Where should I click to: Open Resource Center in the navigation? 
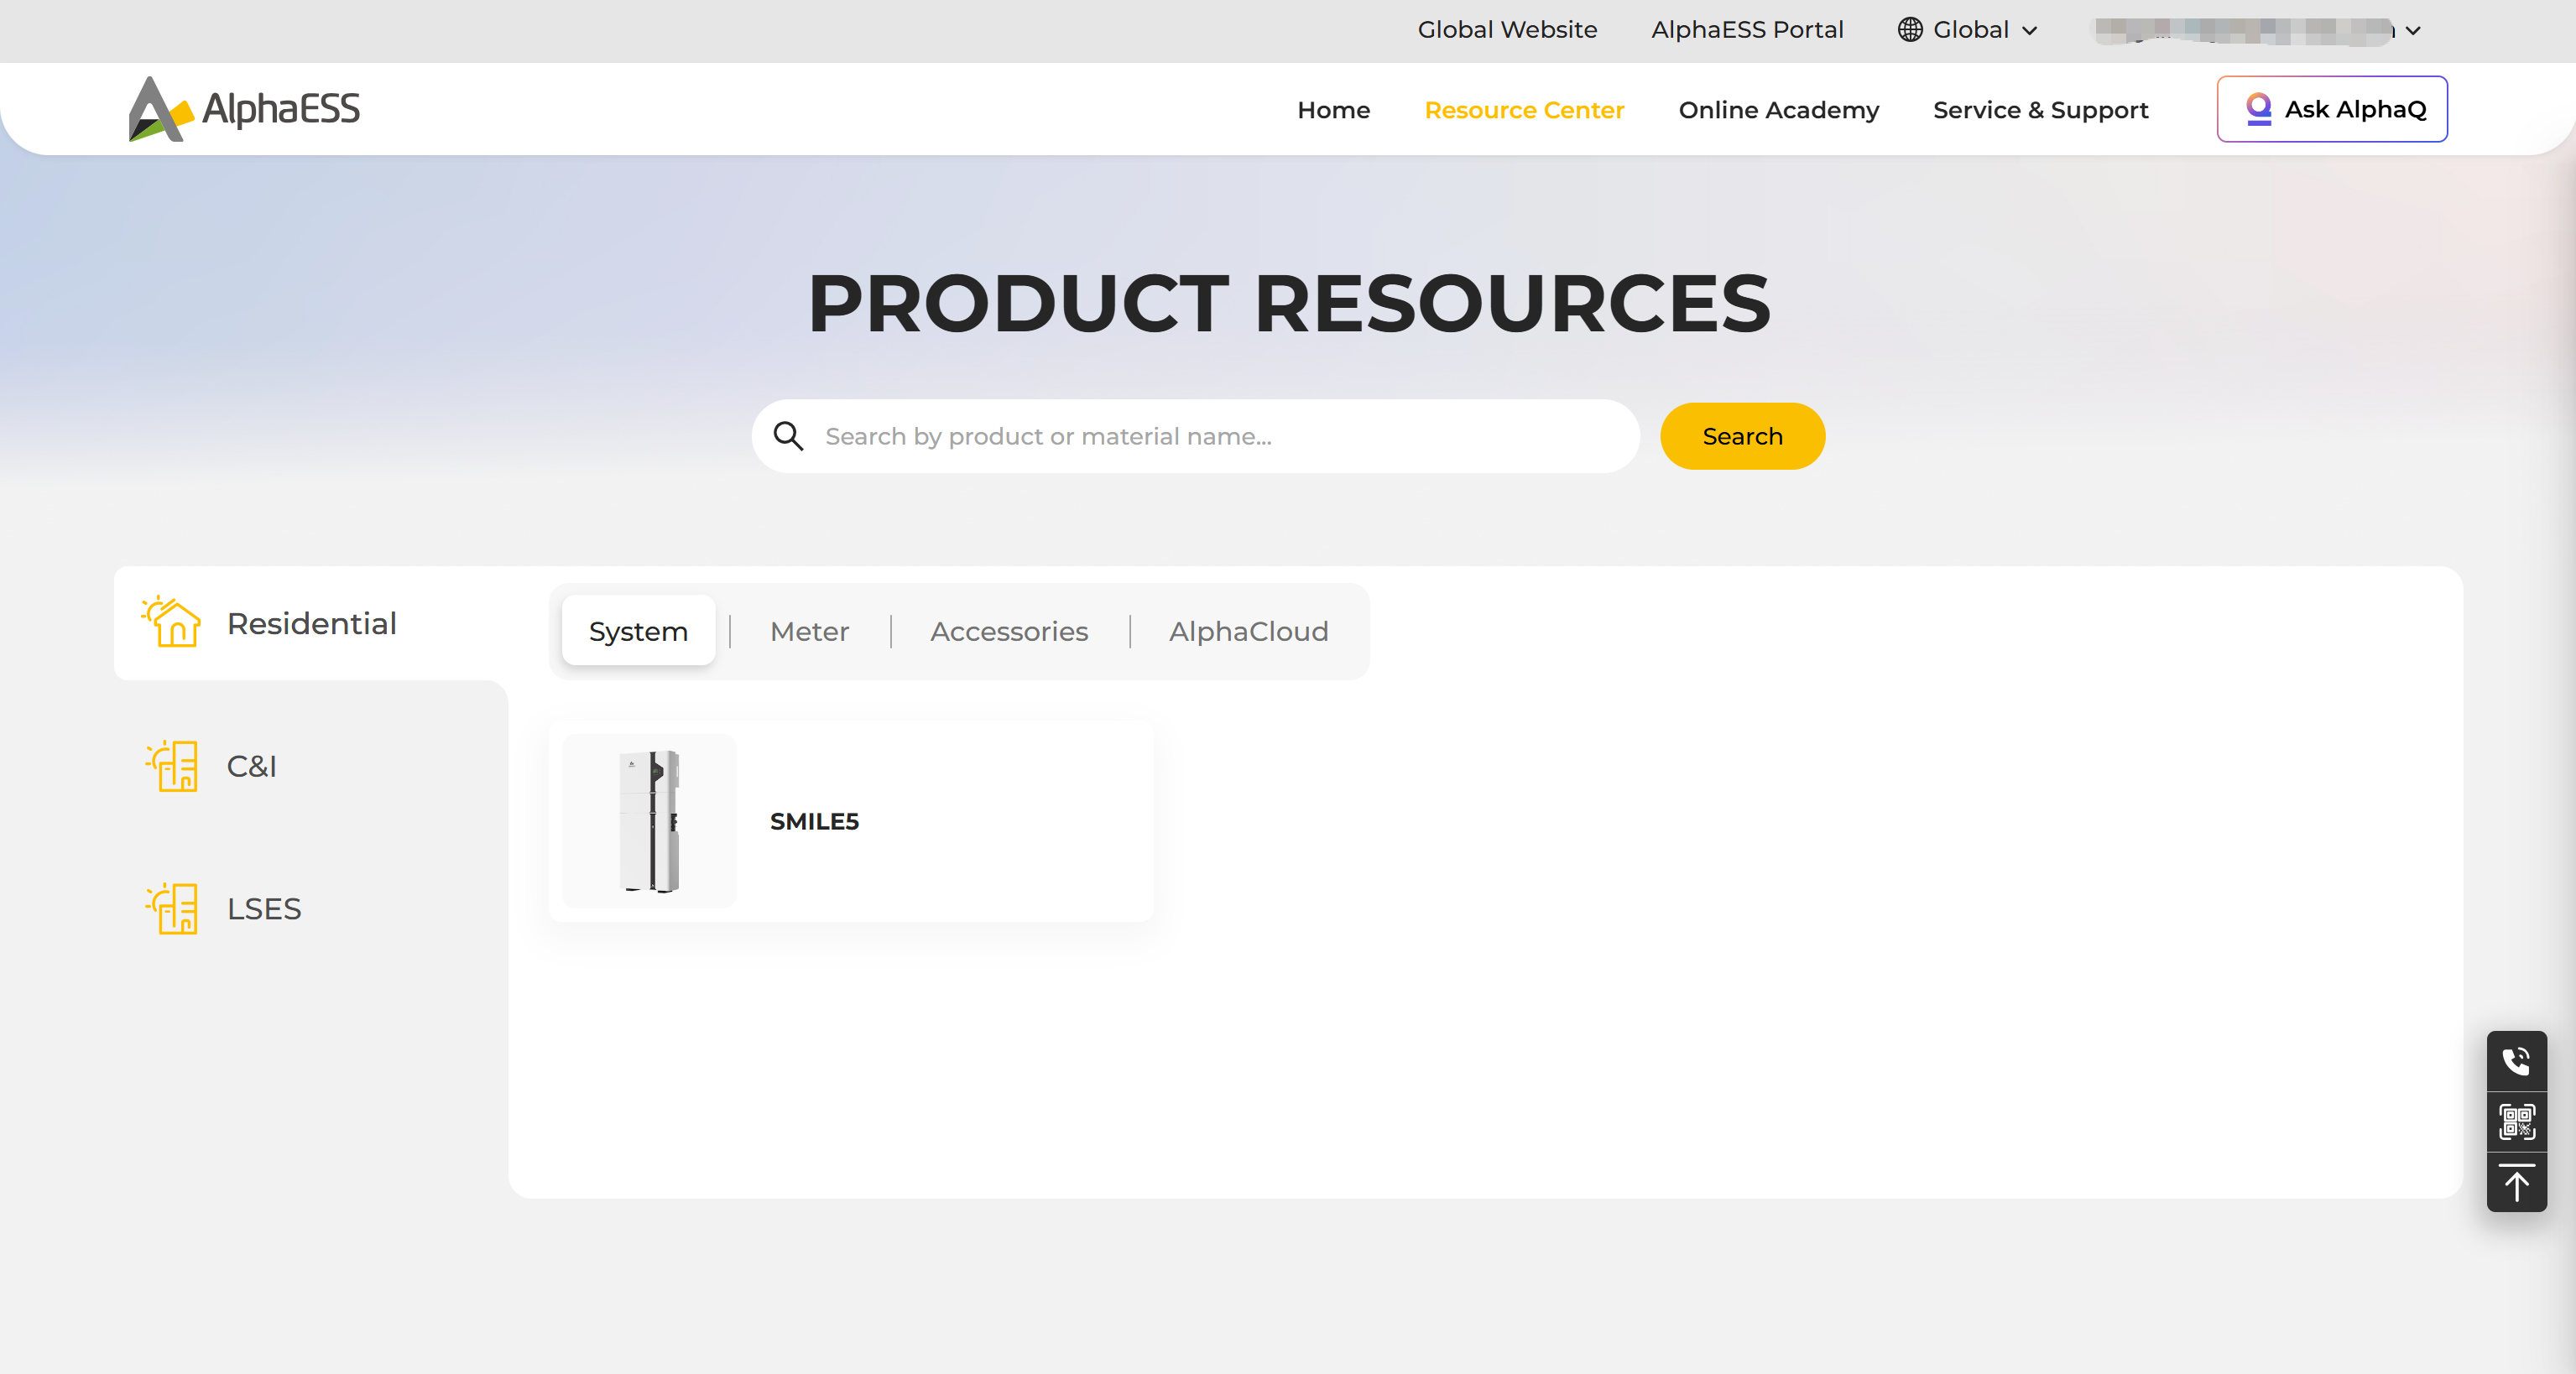[x=1524, y=110]
